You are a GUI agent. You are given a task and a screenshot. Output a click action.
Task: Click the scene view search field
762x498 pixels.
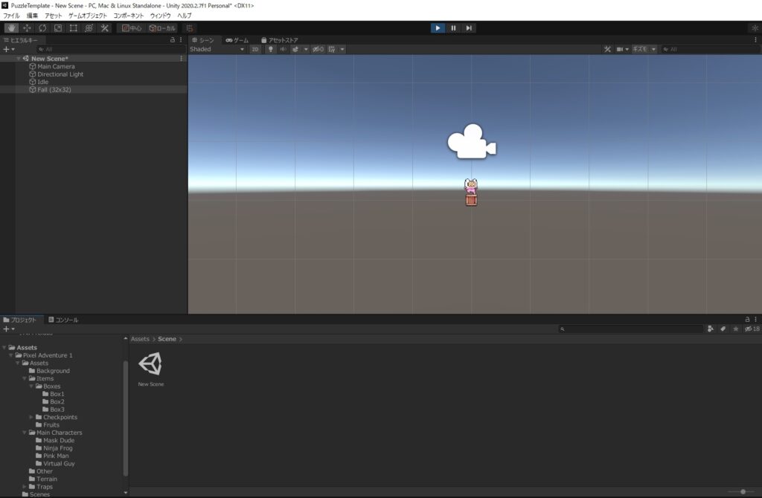tap(711, 49)
